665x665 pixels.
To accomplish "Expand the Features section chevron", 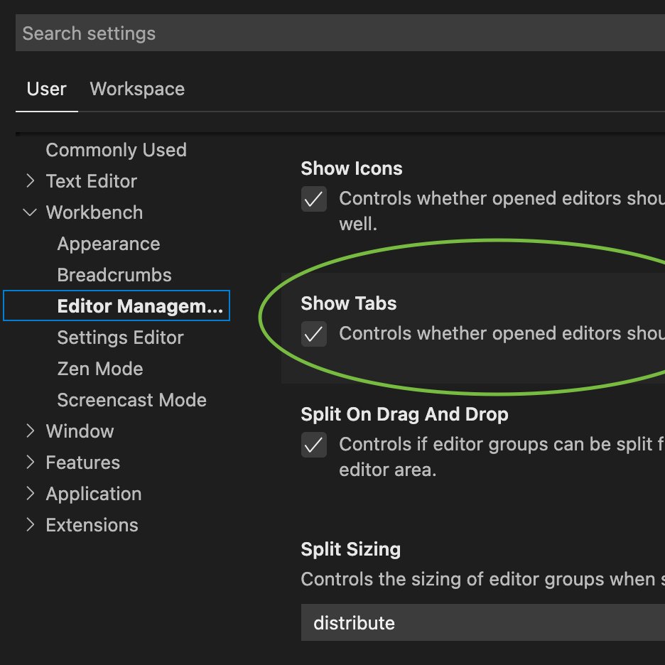I will coord(30,463).
